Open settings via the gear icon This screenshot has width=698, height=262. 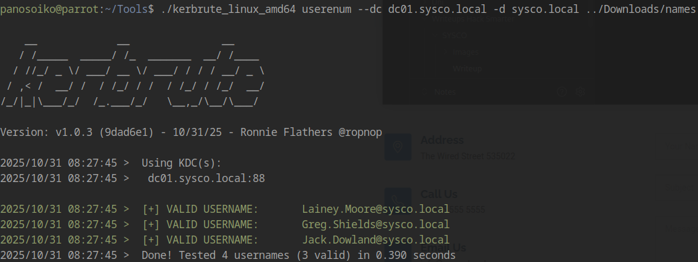click(580, 92)
